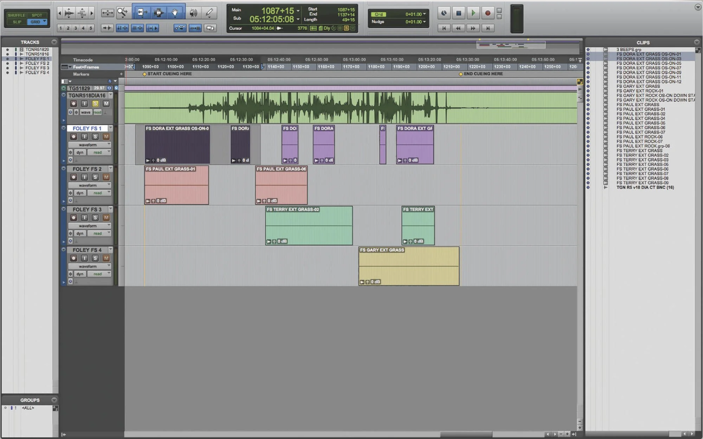Select FS GARY EXT GRASS in clip list

coord(638,86)
